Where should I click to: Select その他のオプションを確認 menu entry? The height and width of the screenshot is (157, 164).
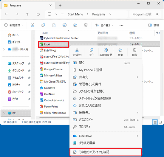coord(106,152)
